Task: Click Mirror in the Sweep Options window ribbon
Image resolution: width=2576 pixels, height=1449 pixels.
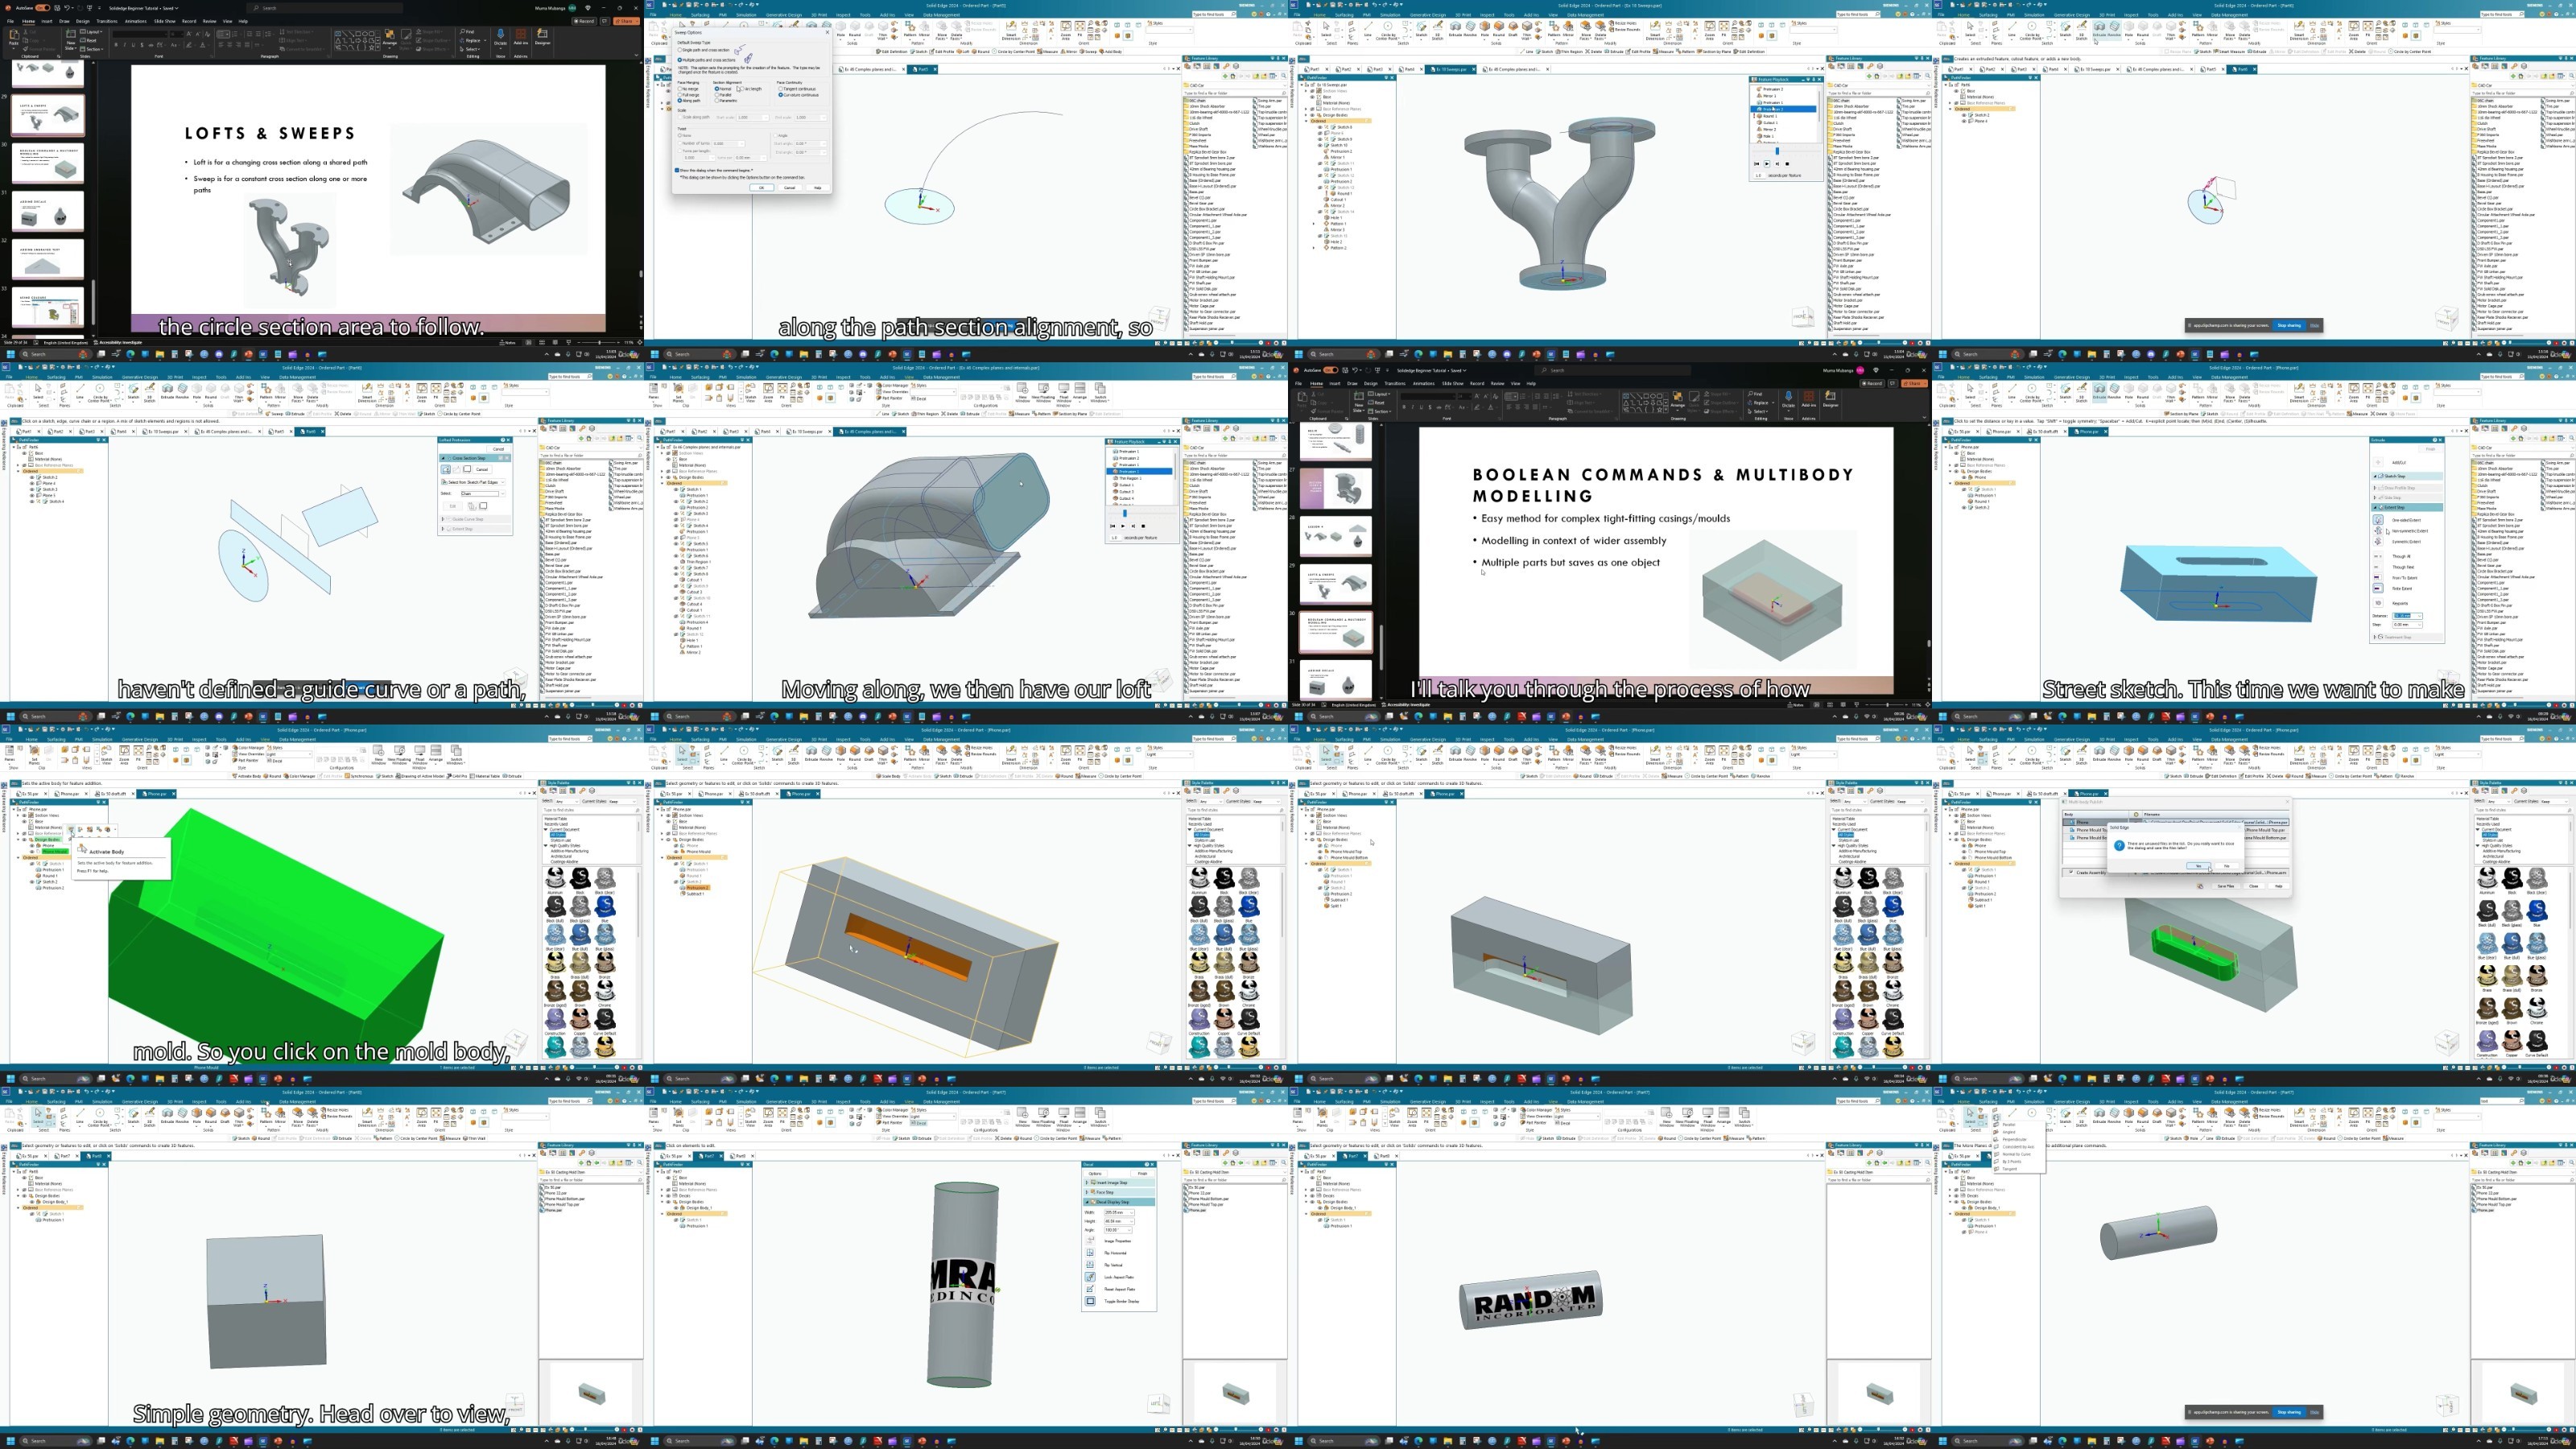Action: (925, 32)
